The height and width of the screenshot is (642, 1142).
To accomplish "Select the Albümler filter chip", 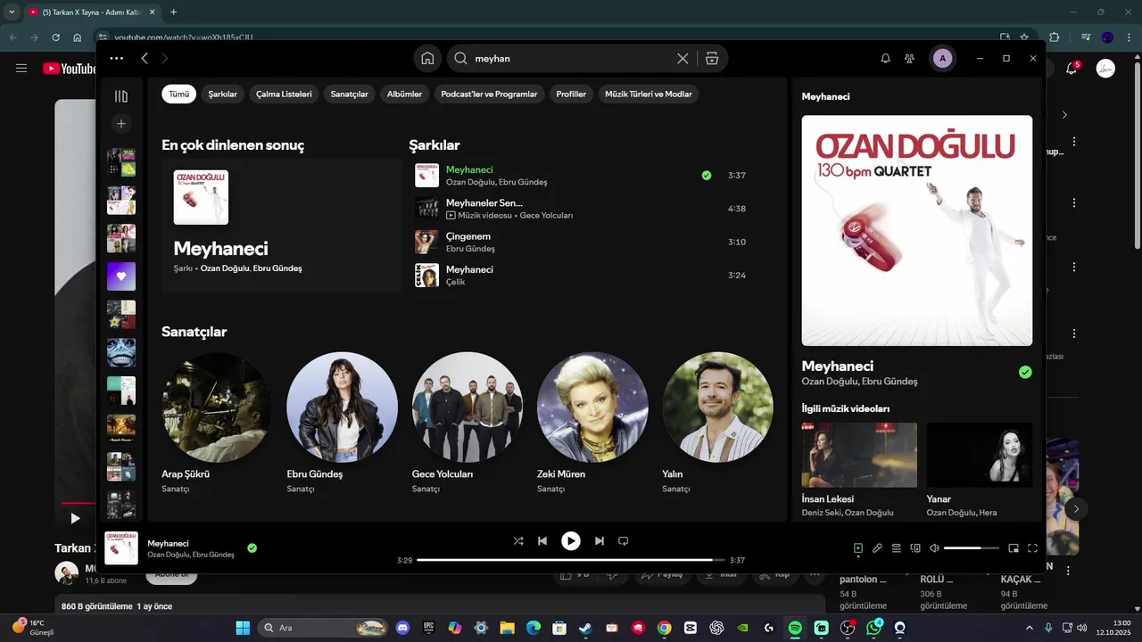I will pos(404,94).
